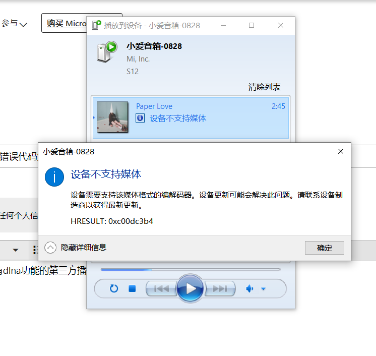Skip to the previous track
This screenshot has width=376, height=356.
pyautogui.click(x=161, y=288)
